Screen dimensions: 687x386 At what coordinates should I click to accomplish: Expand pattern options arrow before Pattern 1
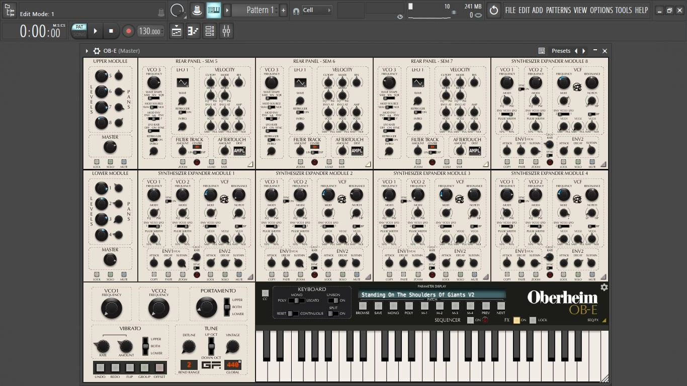pos(227,10)
